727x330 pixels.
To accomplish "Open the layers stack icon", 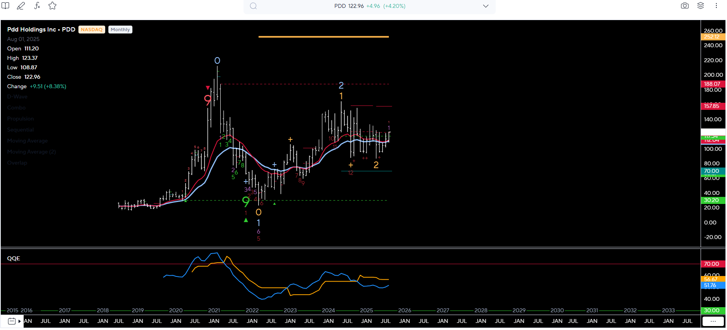I will tap(701, 6).
